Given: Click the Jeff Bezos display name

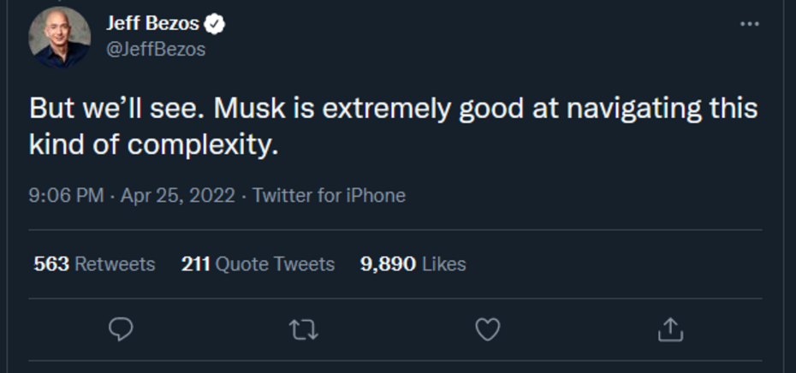Looking at the screenshot, I should pyautogui.click(x=151, y=24).
